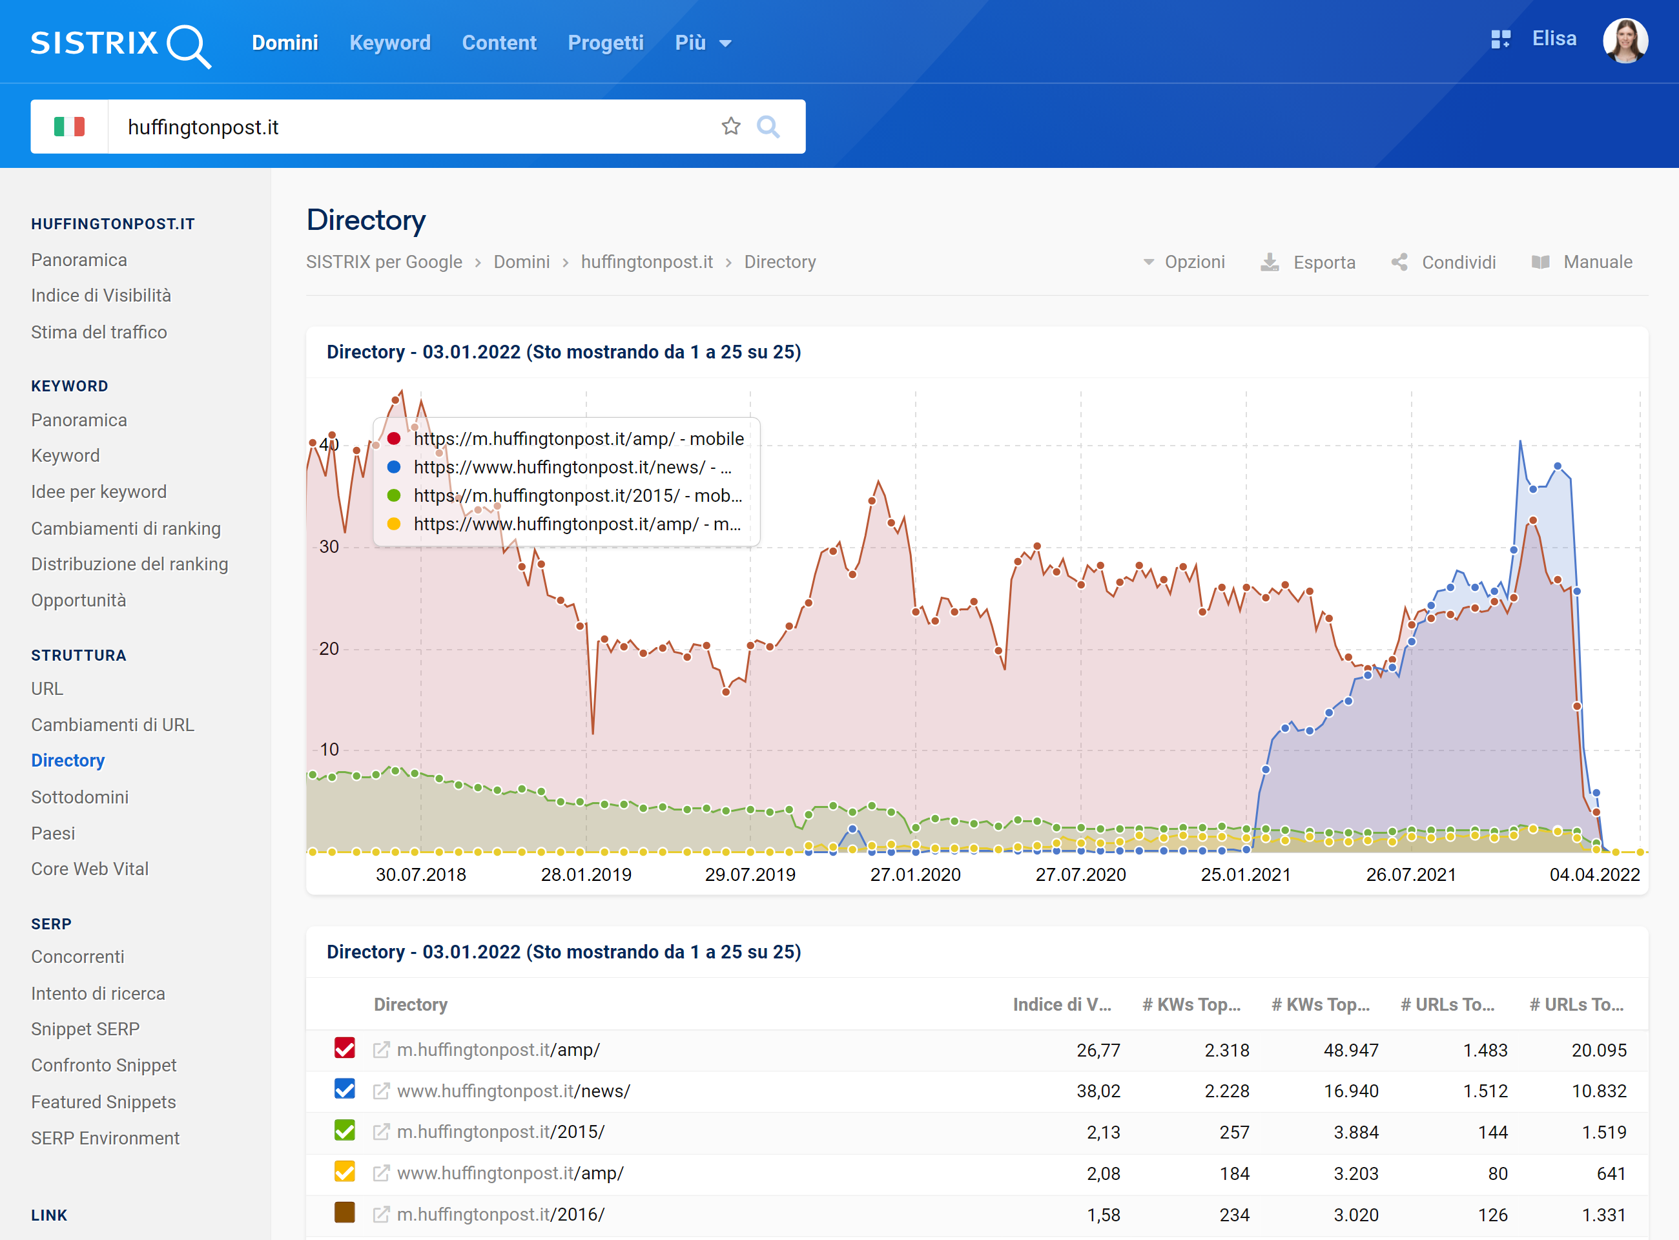Select Stima del traffico in sidebar
Viewport: 1679px width, 1240px height.
coord(99,332)
